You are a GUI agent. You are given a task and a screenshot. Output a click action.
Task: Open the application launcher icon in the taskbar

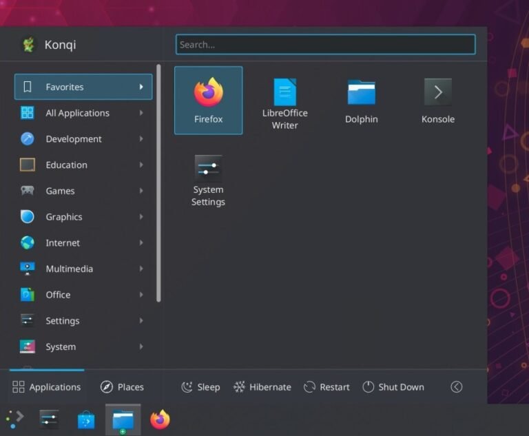[x=14, y=419]
